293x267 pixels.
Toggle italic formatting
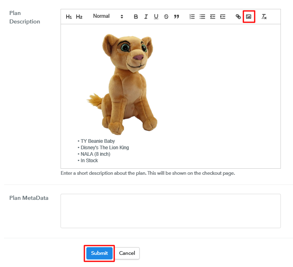coord(146,17)
